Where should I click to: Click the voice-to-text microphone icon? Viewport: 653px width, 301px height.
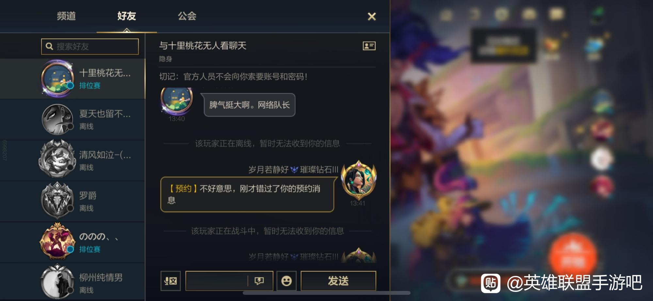click(x=170, y=281)
